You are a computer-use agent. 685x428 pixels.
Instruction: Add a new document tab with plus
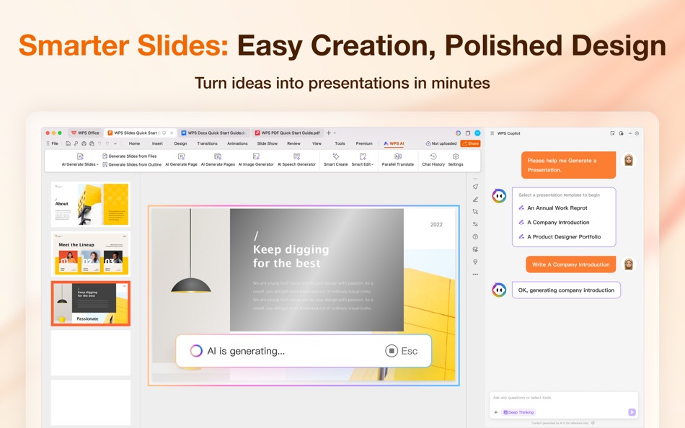pos(329,133)
